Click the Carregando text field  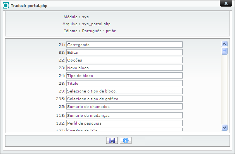point(124,44)
